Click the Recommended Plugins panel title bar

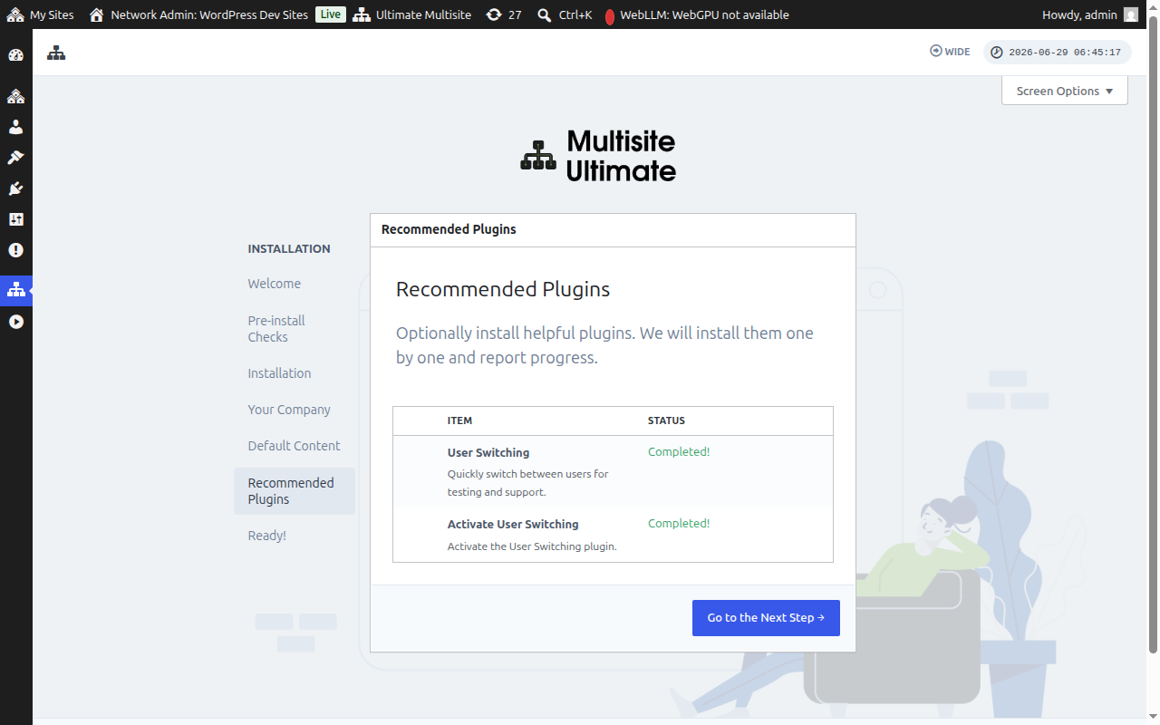tap(613, 230)
